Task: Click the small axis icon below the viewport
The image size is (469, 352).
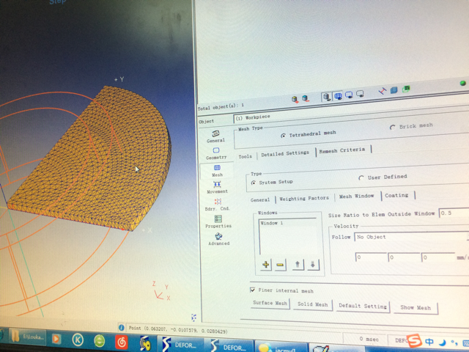Action: pyautogui.click(x=193, y=318)
